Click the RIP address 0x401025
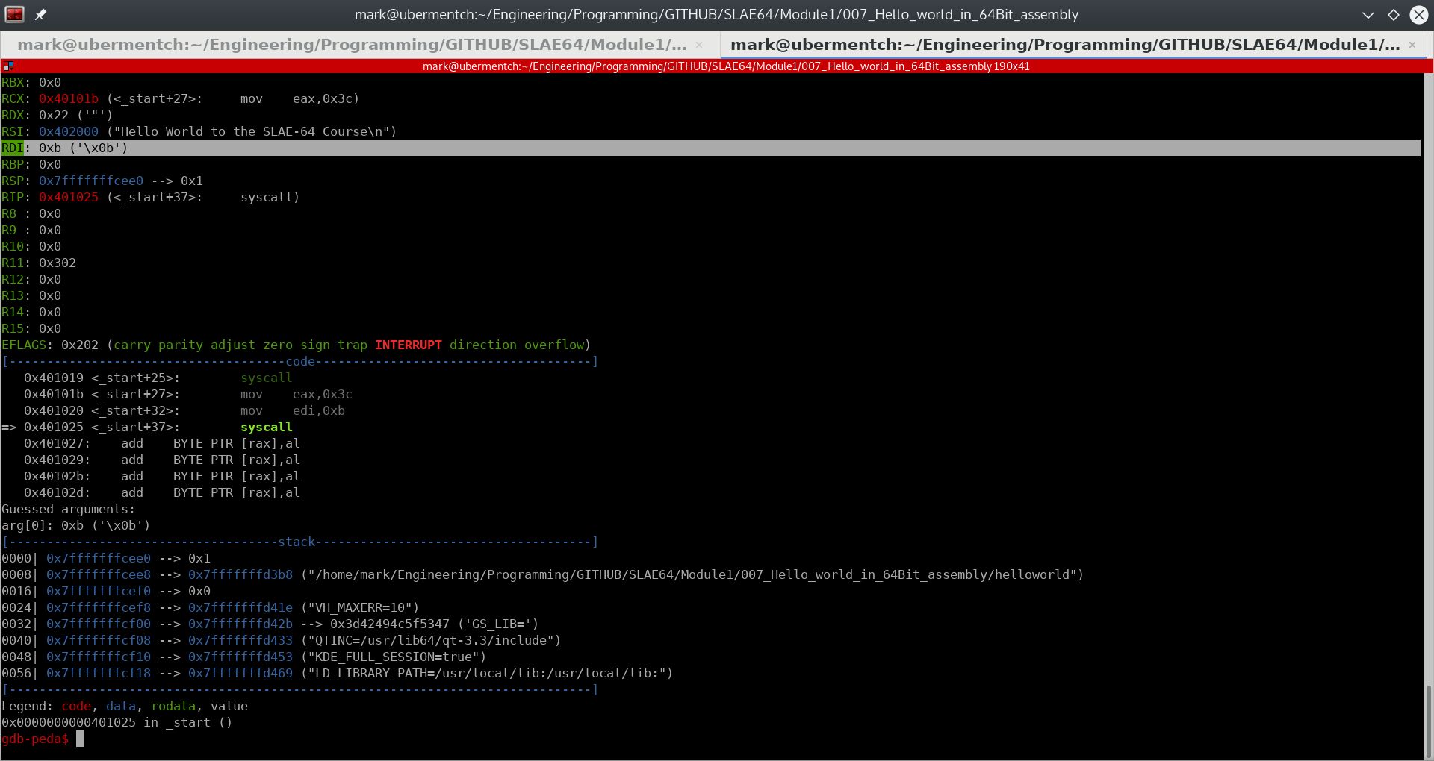Image resolution: width=1434 pixels, height=761 pixels. point(69,197)
